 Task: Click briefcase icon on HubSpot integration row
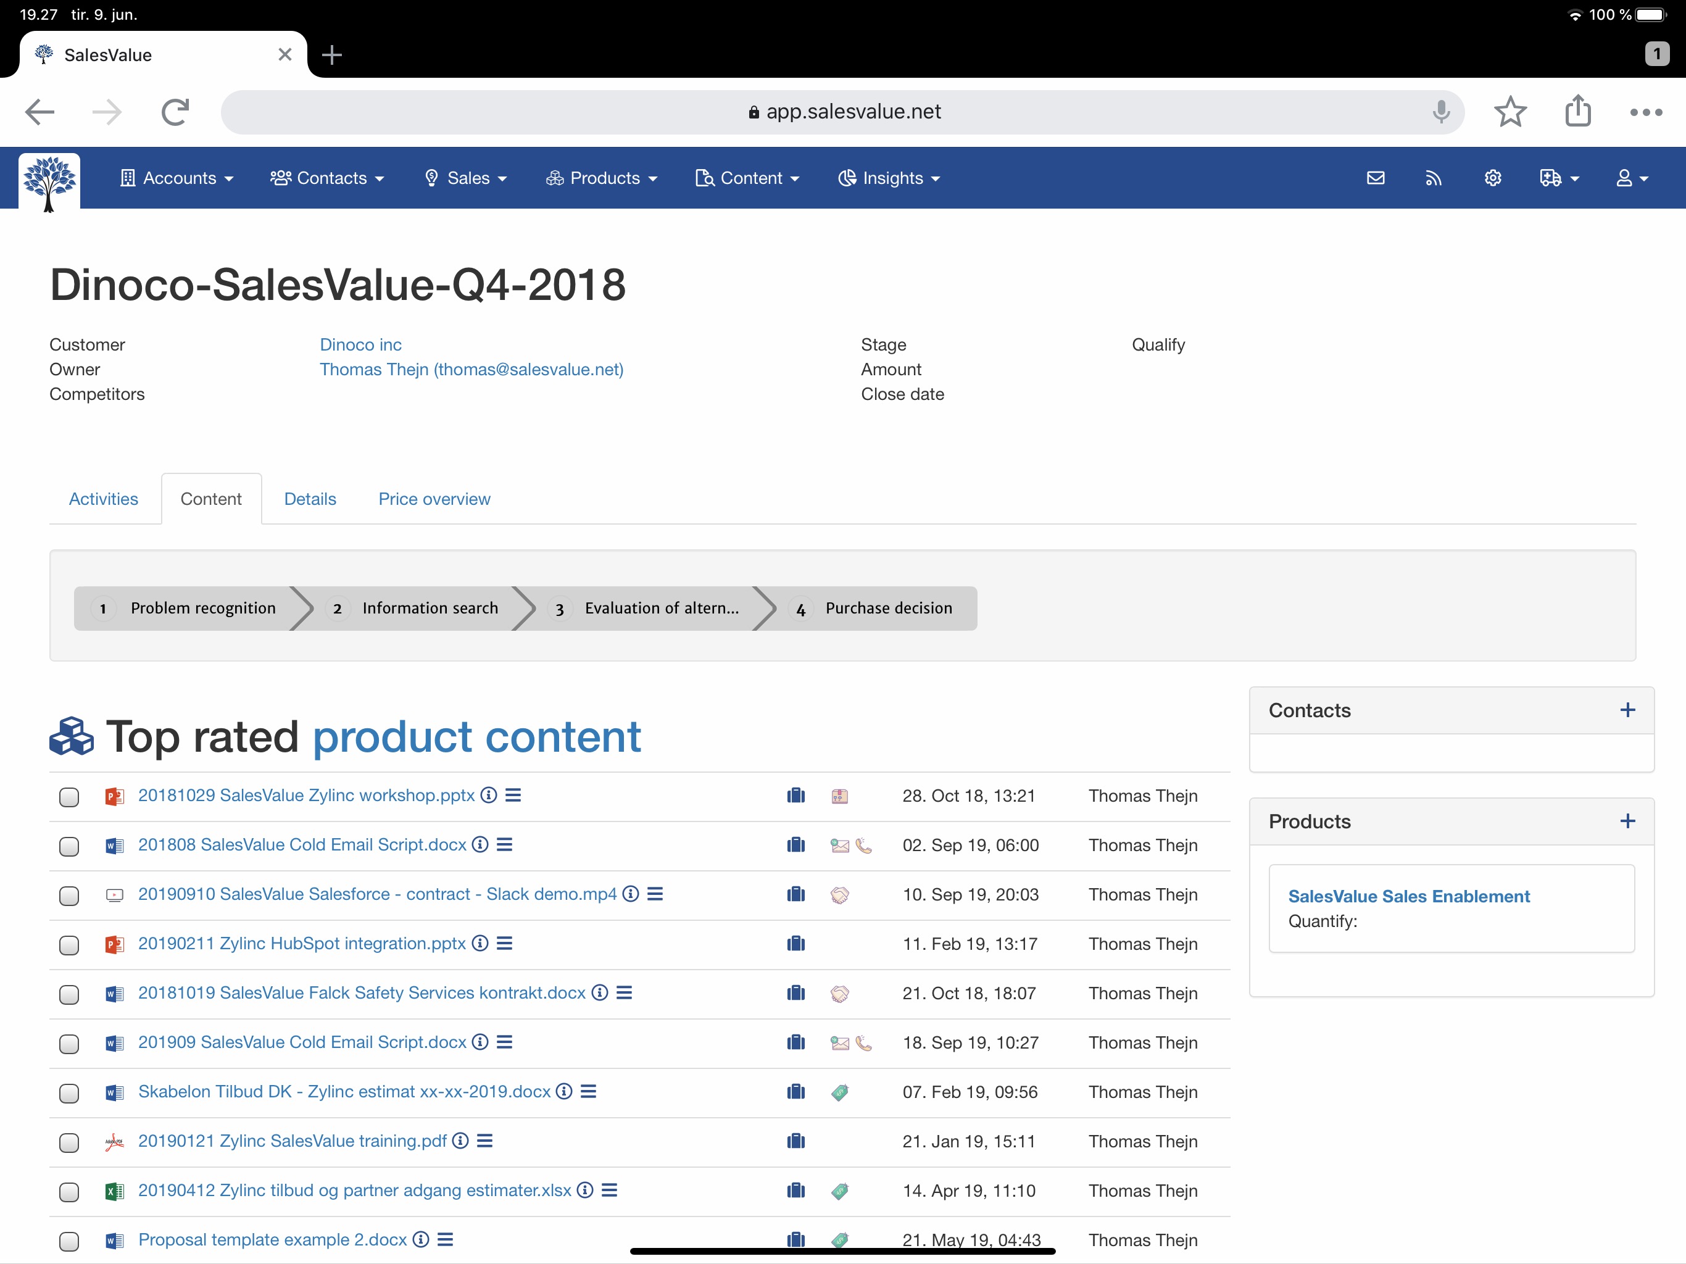point(795,944)
